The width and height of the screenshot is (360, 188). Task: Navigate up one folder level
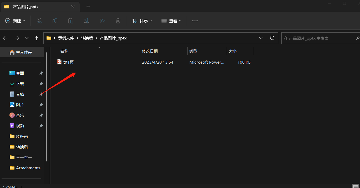(x=37, y=38)
